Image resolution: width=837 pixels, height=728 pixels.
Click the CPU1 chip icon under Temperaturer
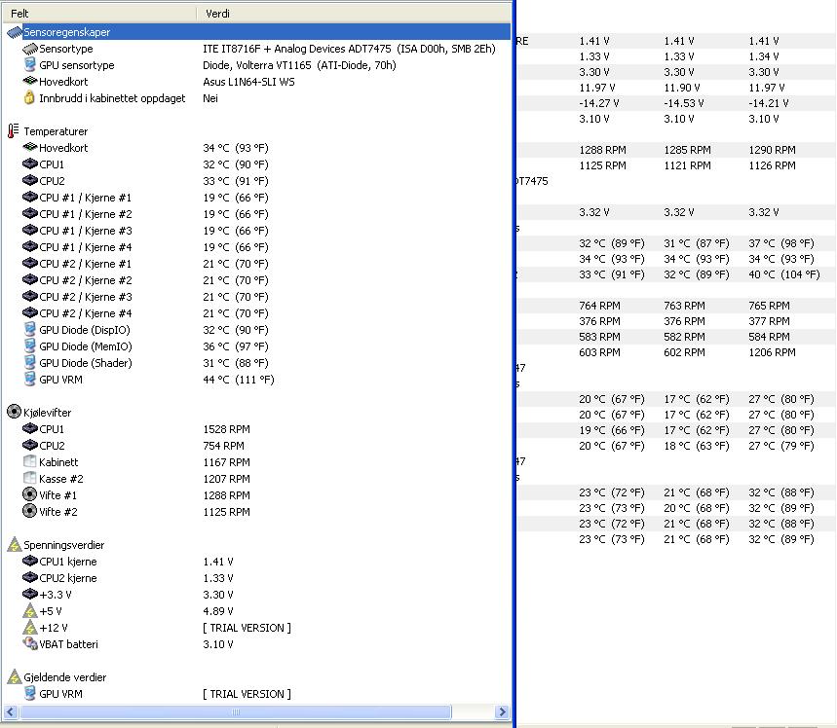click(x=30, y=164)
